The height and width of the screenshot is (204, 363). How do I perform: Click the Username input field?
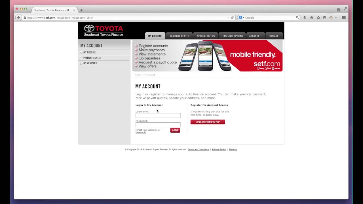tap(158, 115)
